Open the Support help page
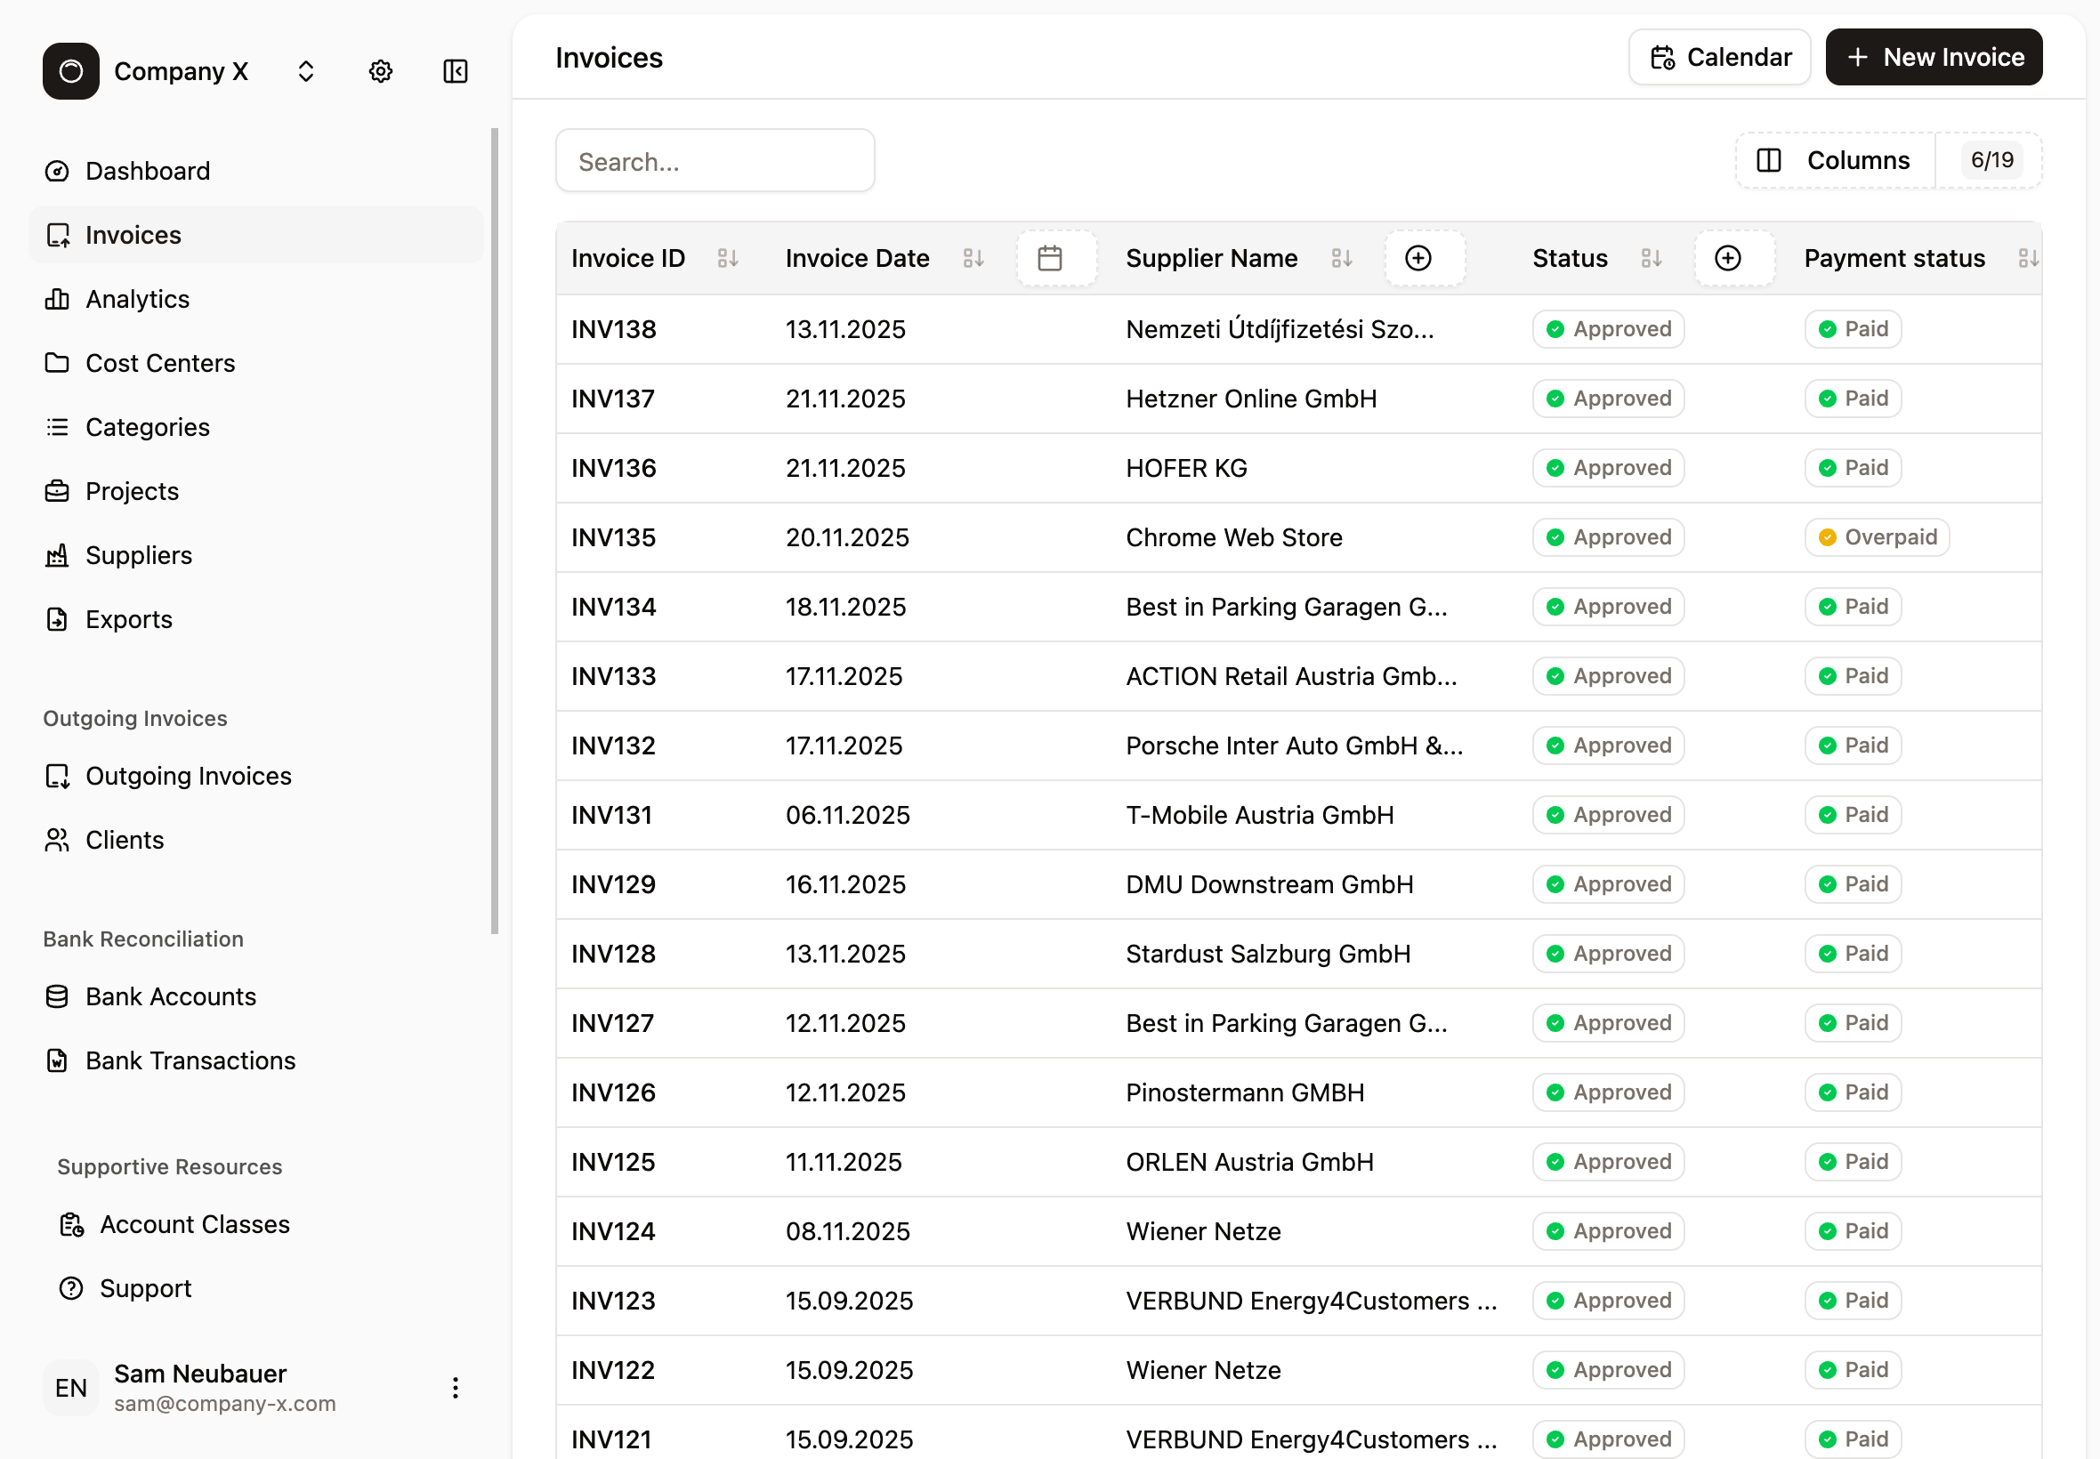Screen dimensions: 2100x1459 click(145, 1288)
